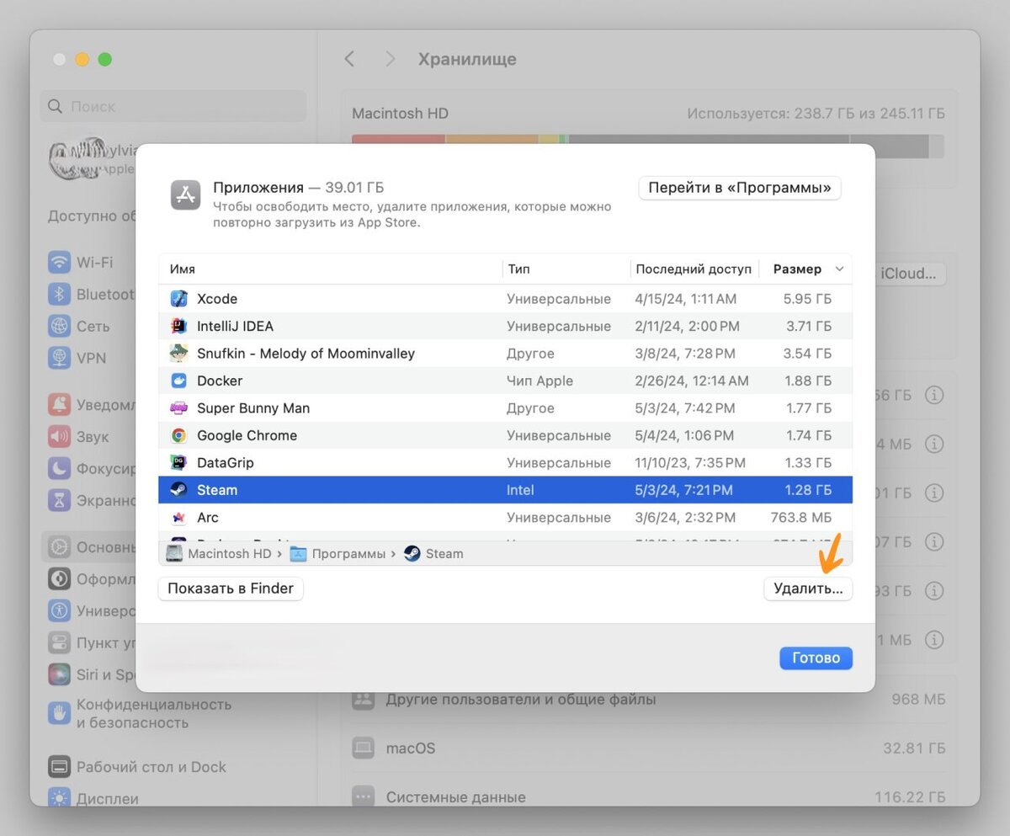The height and width of the screenshot is (836, 1010).
Task: Open Bluetooth settings in sidebar
Action: click(x=91, y=294)
